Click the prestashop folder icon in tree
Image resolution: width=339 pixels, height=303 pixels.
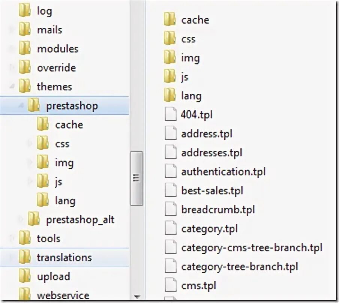(x=33, y=105)
